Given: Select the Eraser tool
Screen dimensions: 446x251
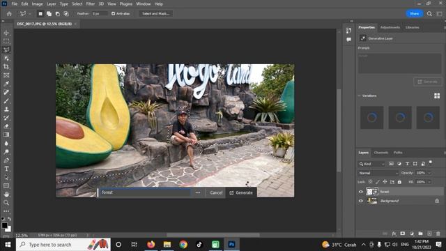Looking at the screenshot, I should [6, 126].
